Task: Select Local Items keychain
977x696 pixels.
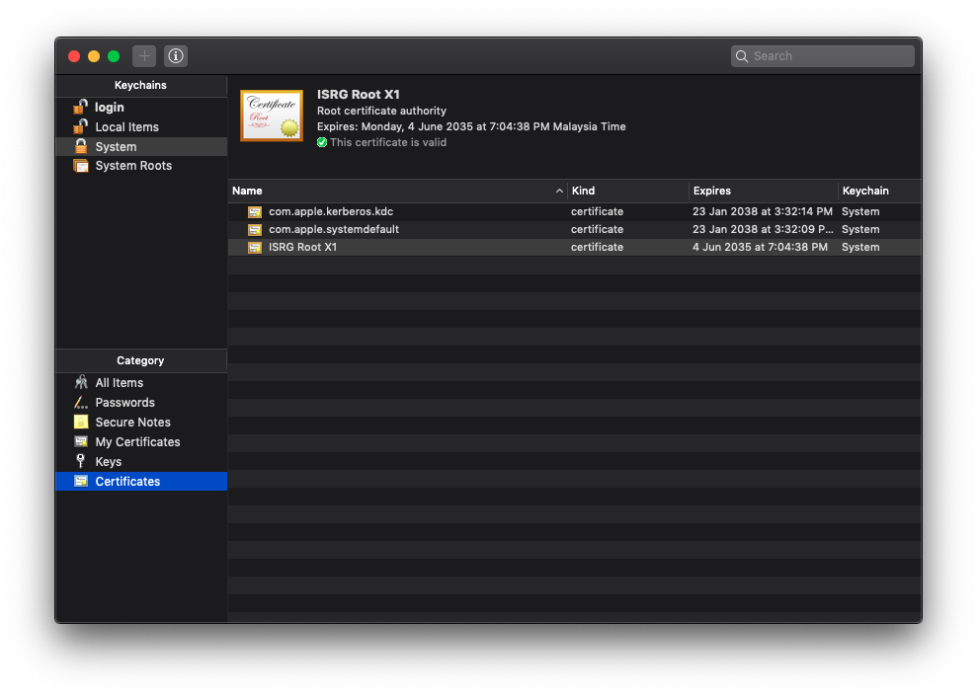Action: pyautogui.click(x=126, y=127)
